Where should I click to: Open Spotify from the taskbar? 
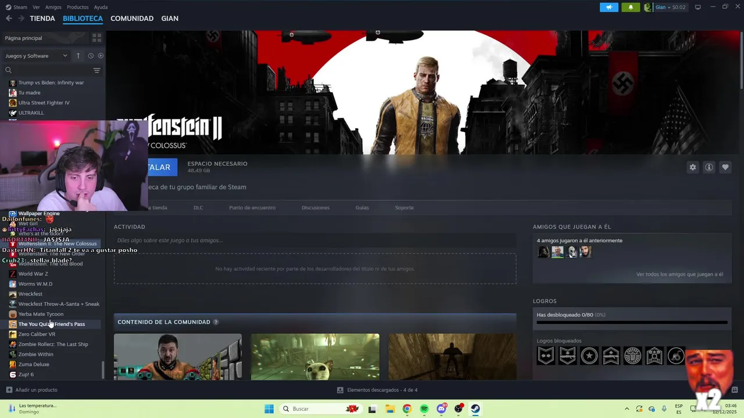pos(424,409)
